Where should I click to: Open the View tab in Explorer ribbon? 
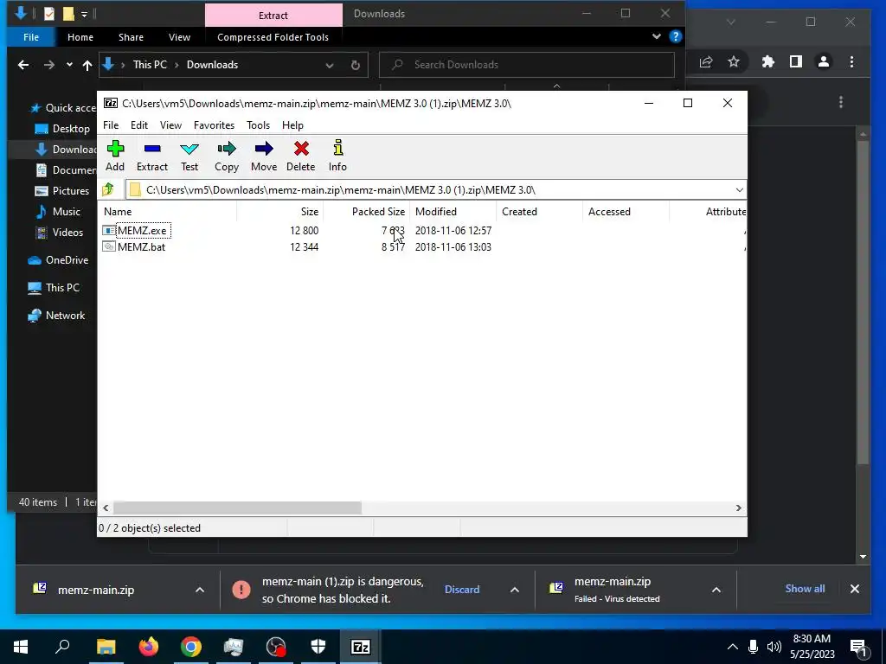[x=180, y=37]
